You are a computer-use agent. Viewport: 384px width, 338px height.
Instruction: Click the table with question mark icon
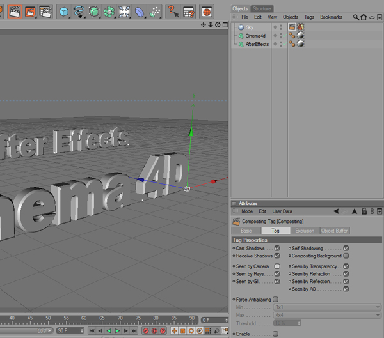[x=188, y=12]
